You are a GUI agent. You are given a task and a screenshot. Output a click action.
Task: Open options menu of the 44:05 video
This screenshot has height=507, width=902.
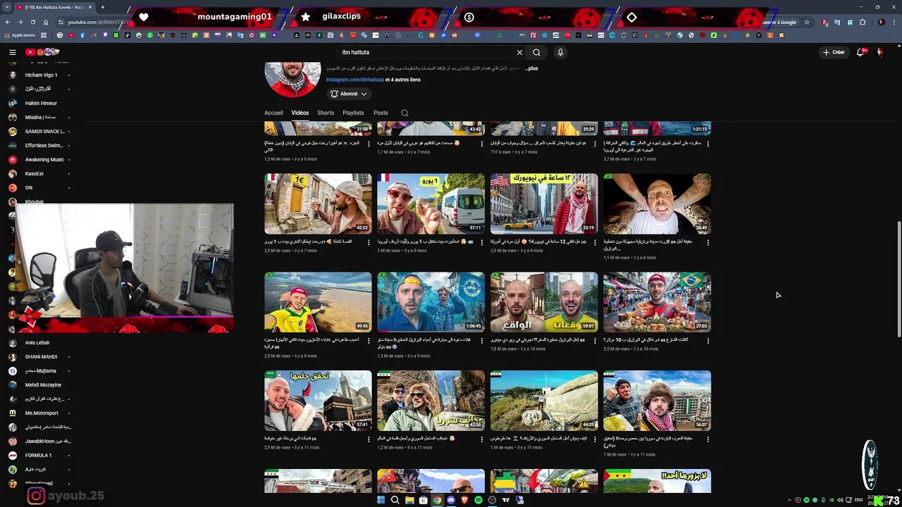595,439
